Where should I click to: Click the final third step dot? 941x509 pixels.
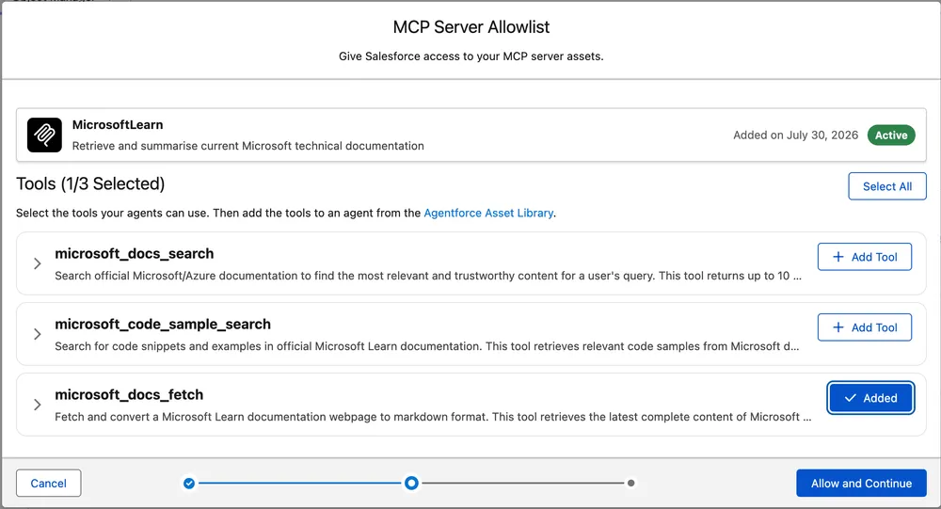pos(630,484)
